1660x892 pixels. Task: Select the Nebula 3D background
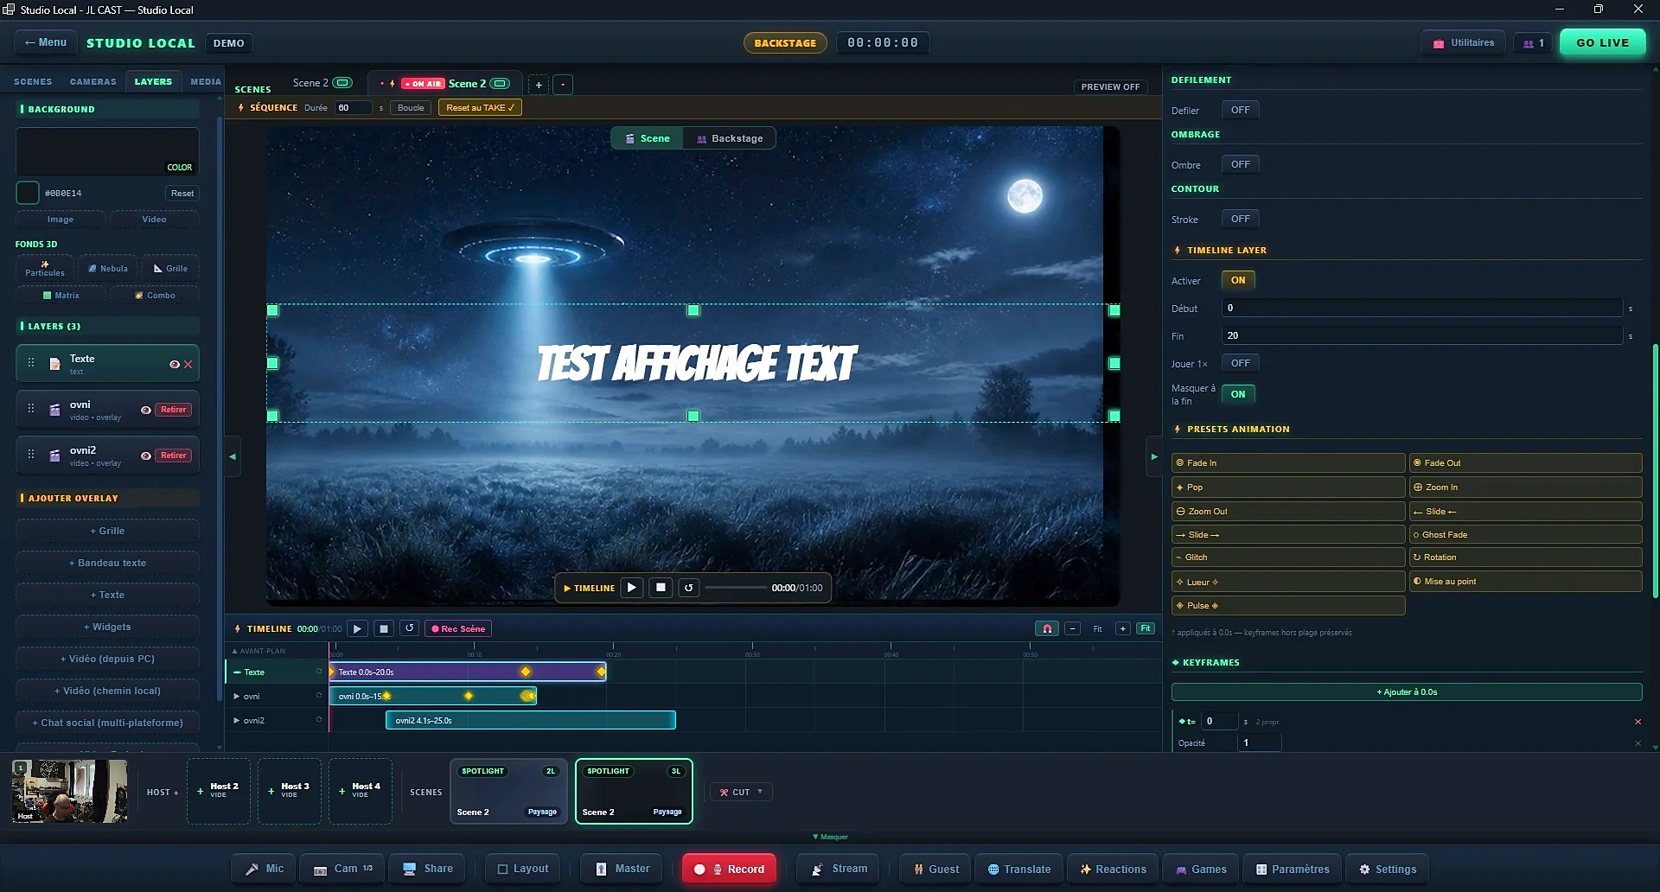tap(108, 268)
